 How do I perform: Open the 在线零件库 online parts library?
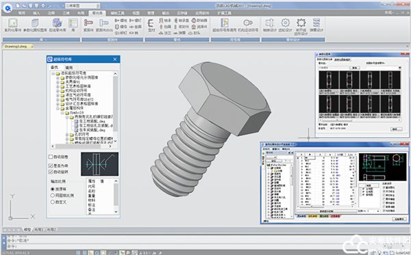57,25
